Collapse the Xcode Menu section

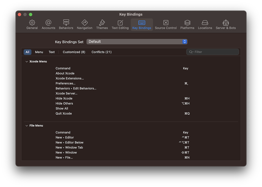tap(27, 62)
